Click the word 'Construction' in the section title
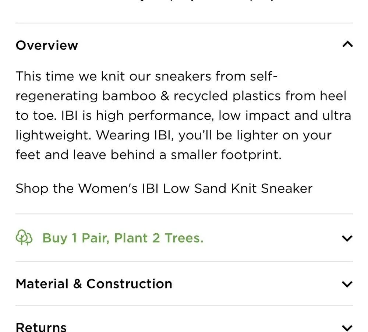This screenshot has width=368, height=332. [129, 284]
